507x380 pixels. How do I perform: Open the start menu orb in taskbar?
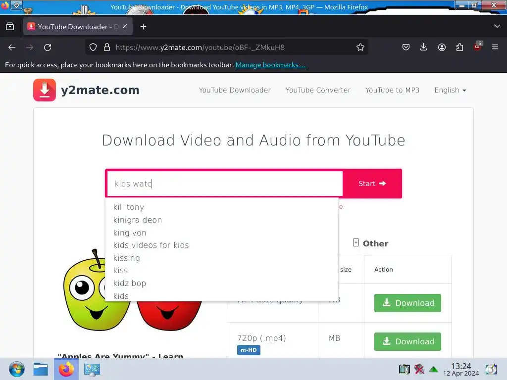[16, 369]
